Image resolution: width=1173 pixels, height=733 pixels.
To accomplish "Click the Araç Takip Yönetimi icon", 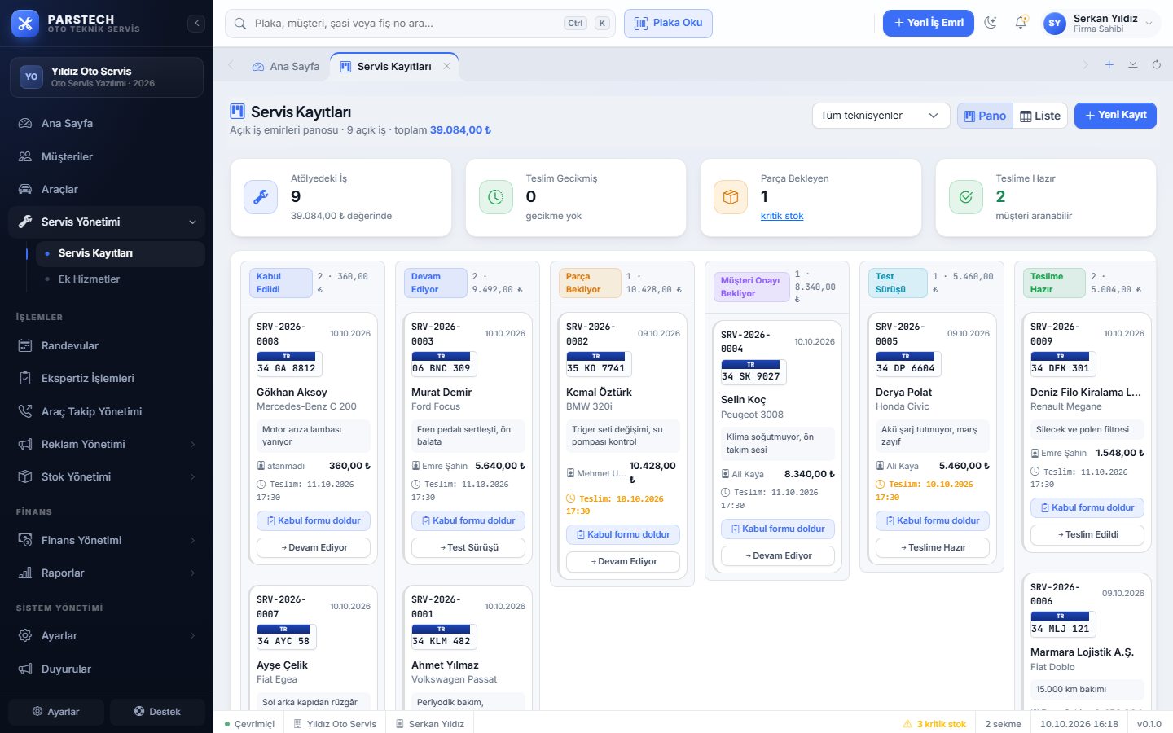I will coord(25,411).
